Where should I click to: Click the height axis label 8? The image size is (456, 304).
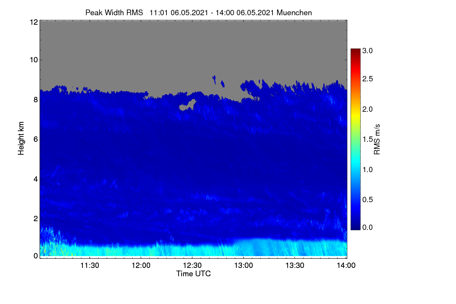coord(35,99)
